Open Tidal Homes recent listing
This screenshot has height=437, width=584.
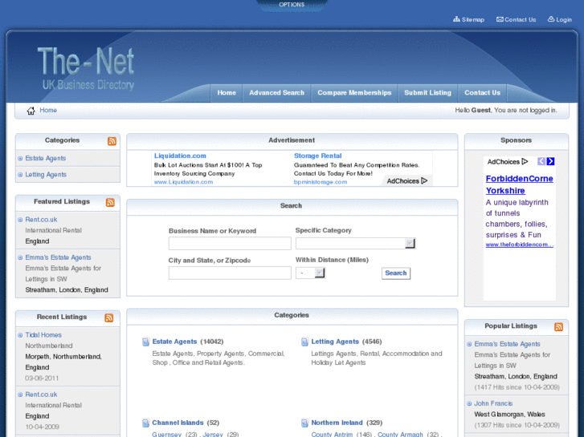pyautogui.click(x=43, y=334)
